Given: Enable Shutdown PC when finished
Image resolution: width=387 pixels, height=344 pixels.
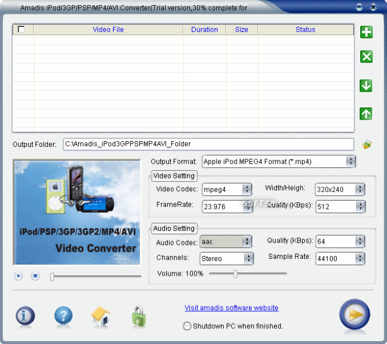Looking at the screenshot, I should (x=187, y=326).
